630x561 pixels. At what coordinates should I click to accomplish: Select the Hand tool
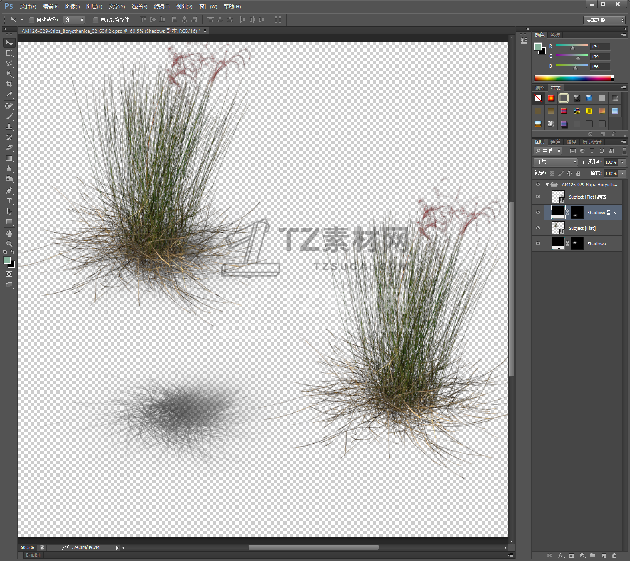pos(9,233)
